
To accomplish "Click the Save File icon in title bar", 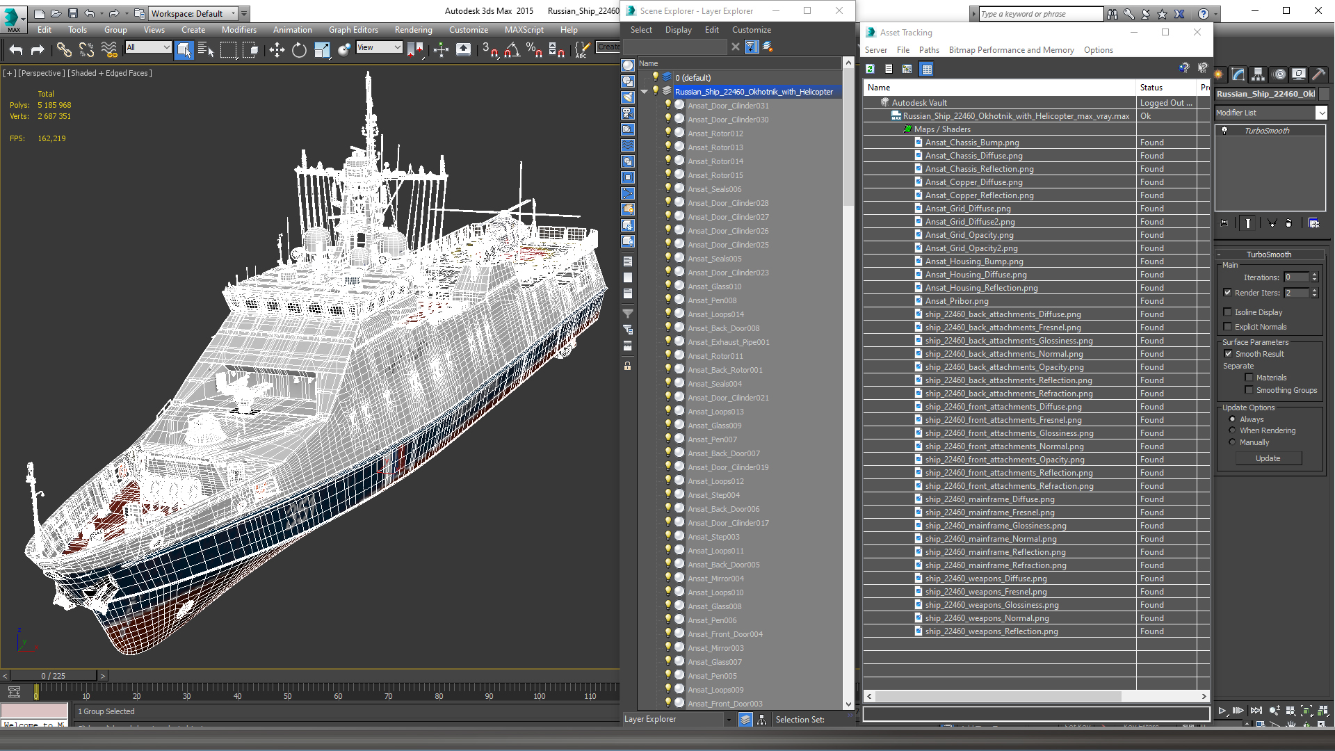I will [73, 13].
